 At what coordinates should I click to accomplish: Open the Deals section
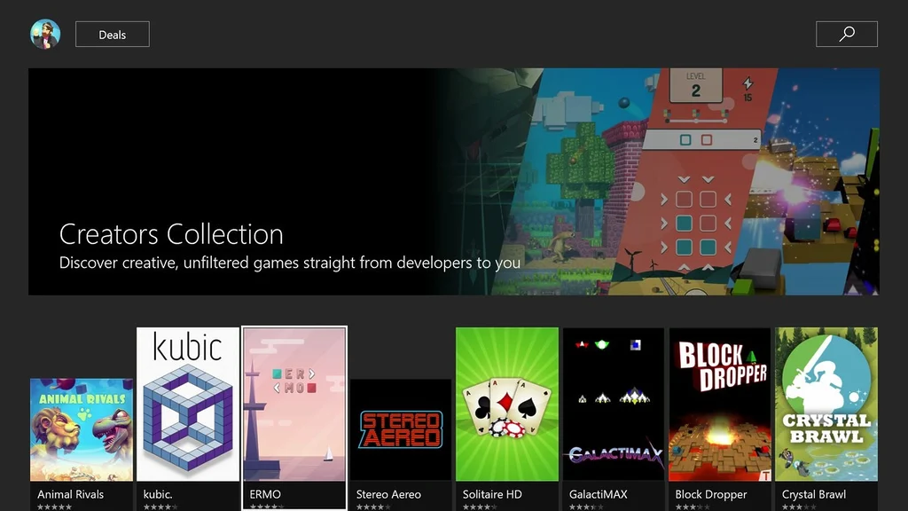tap(113, 35)
